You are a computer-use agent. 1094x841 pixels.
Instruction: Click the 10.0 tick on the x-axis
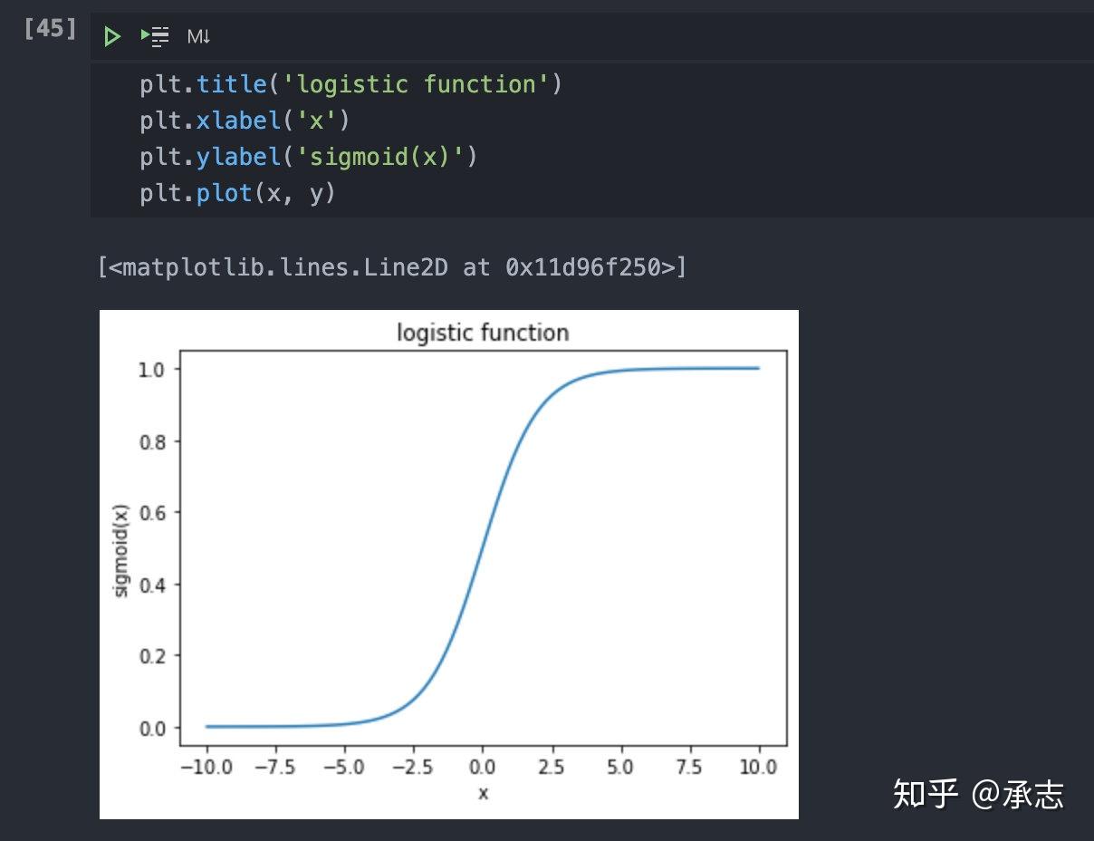(x=759, y=768)
